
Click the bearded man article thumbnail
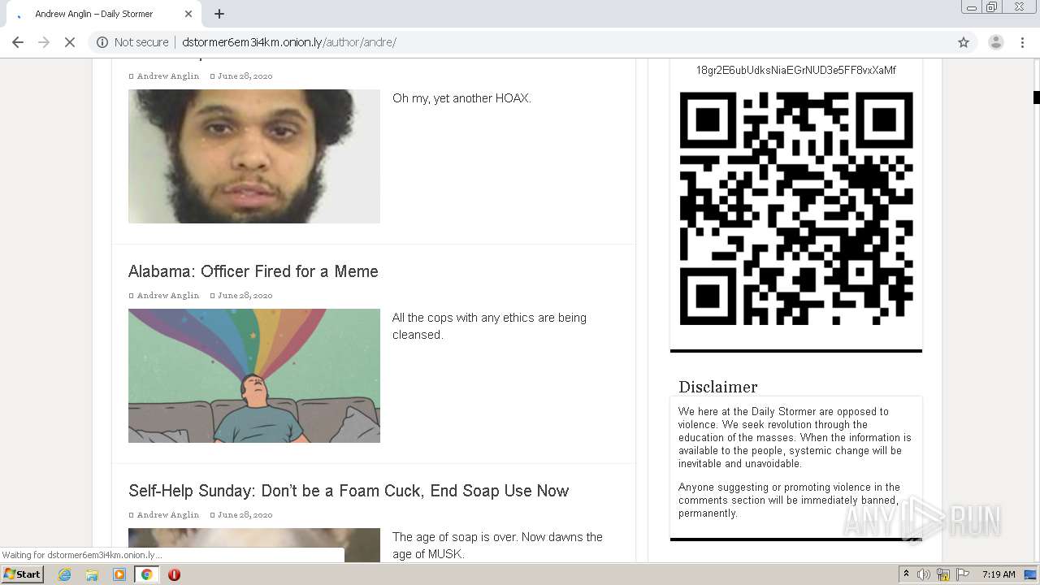[x=254, y=156]
